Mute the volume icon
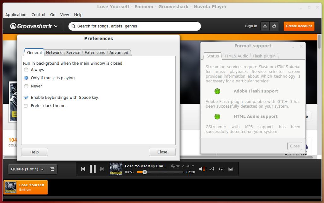 coord(202,169)
